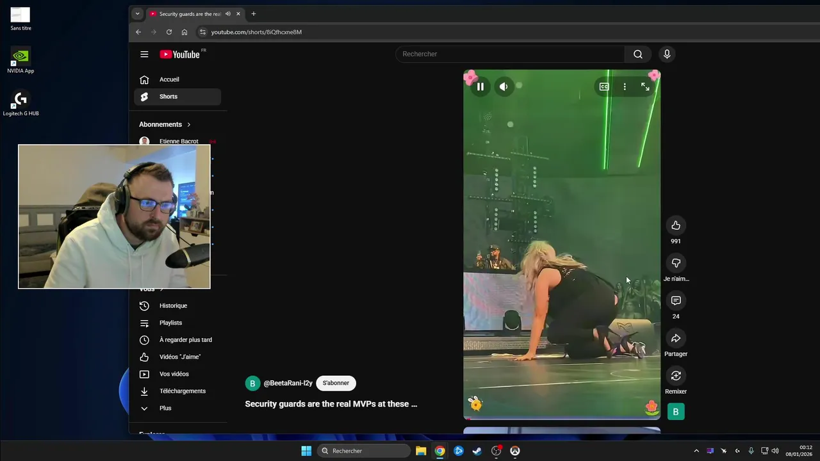Screen dimensions: 820x461
Task: Open the Windows Start menu
Action: (x=306, y=451)
